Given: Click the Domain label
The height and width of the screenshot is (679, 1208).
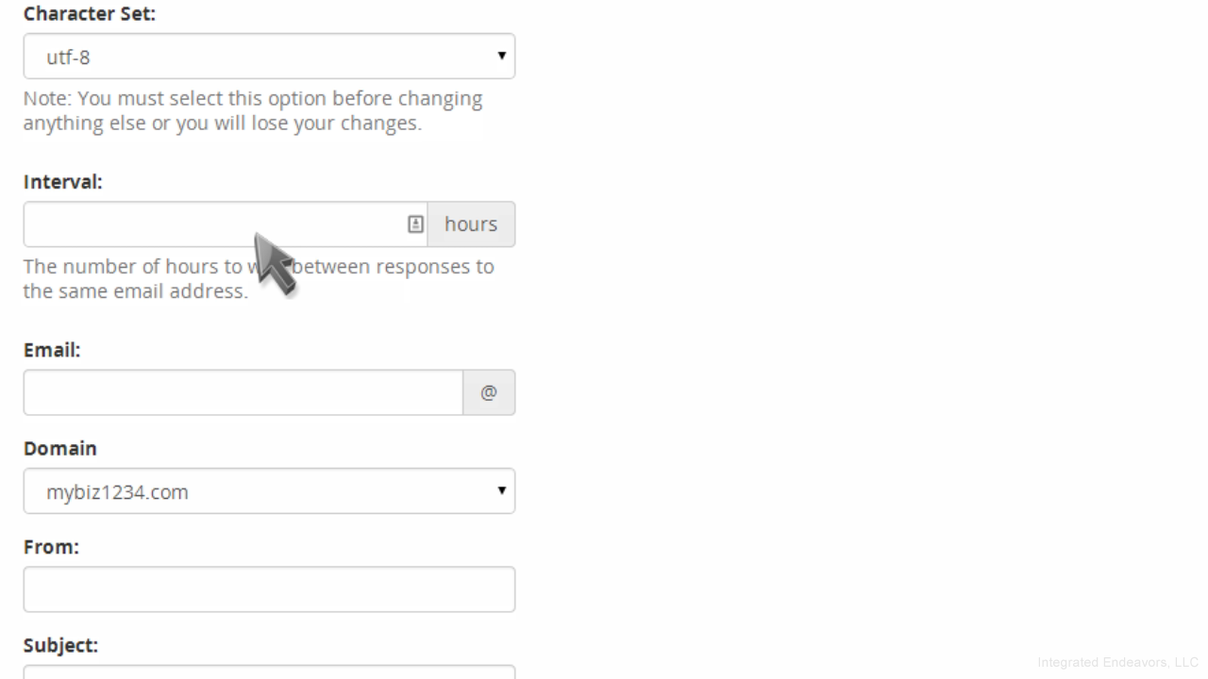Looking at the screenshot, I should [60, 448].
